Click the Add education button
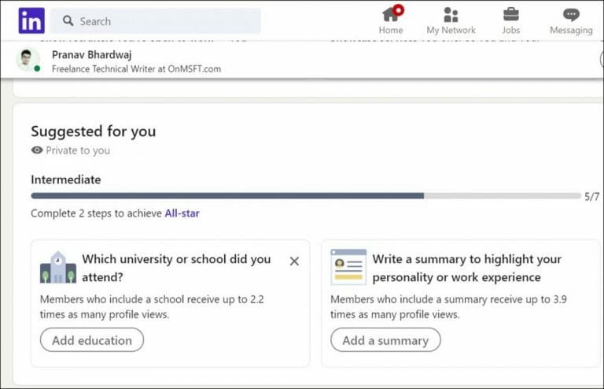Image resolution: width=604 pixels, height=389 pixels. coord(92,340)
